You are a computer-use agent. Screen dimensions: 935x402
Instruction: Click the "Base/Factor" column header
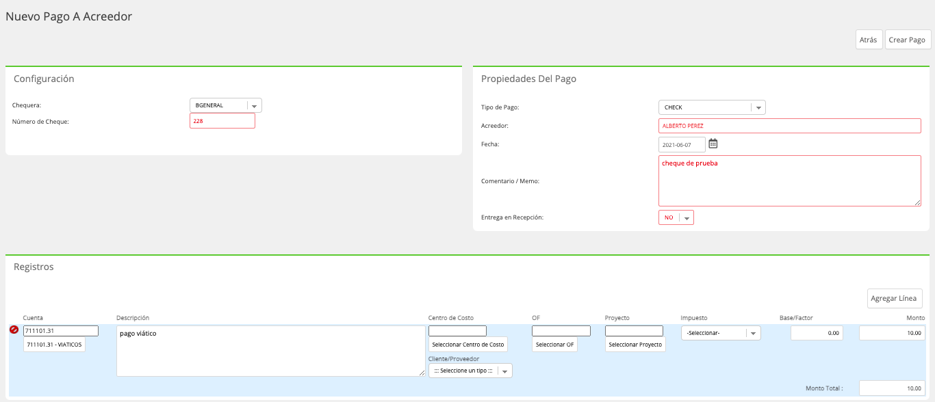tap(796, 318)
